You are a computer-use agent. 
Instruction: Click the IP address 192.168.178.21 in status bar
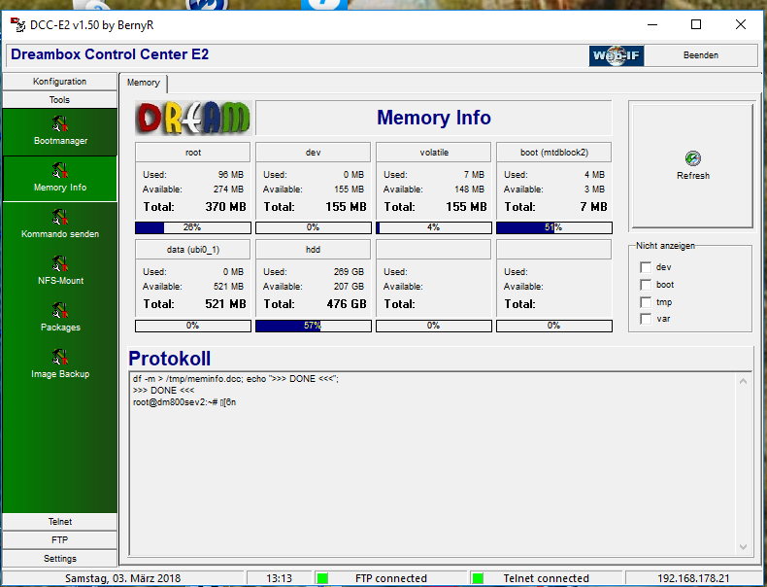[x=693, y=578]
